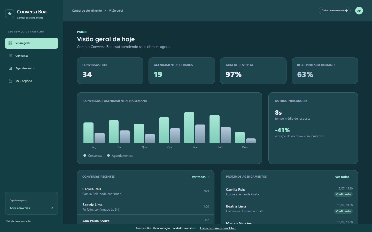Click the -41% no-show reduction value
Image resolution: width=372 pixels, height=232 pixels.
pyautogui.click(x=282, y=130)
